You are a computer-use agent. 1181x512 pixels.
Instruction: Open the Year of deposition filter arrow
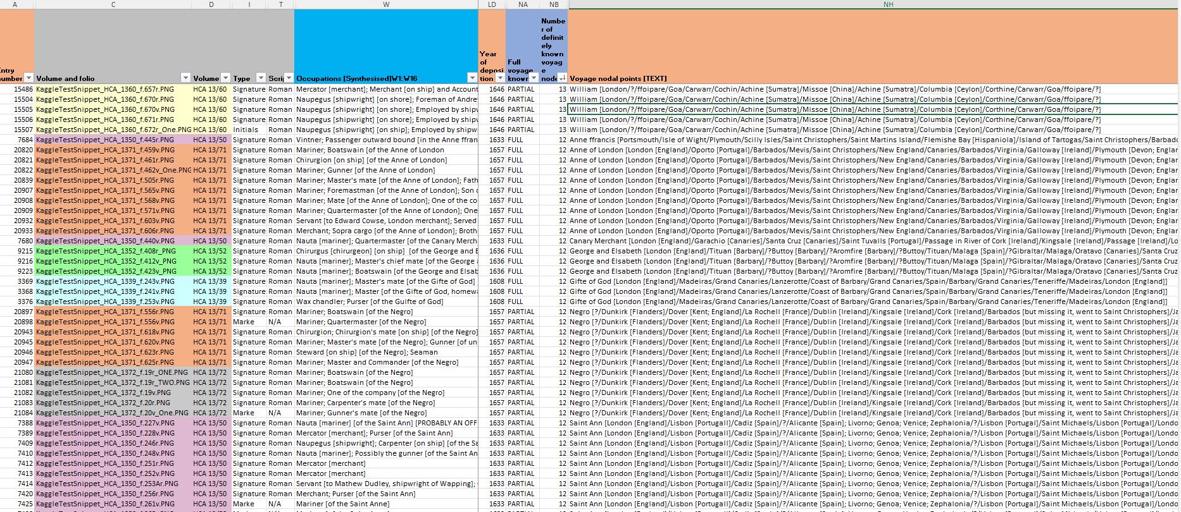[500, 78]
